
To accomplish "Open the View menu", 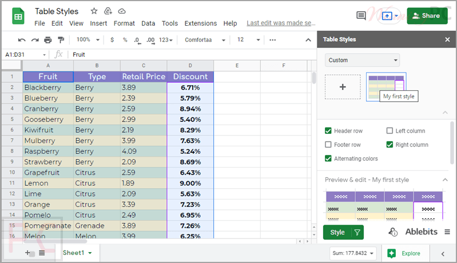I will pyautogui.click(x=77, y=23).
